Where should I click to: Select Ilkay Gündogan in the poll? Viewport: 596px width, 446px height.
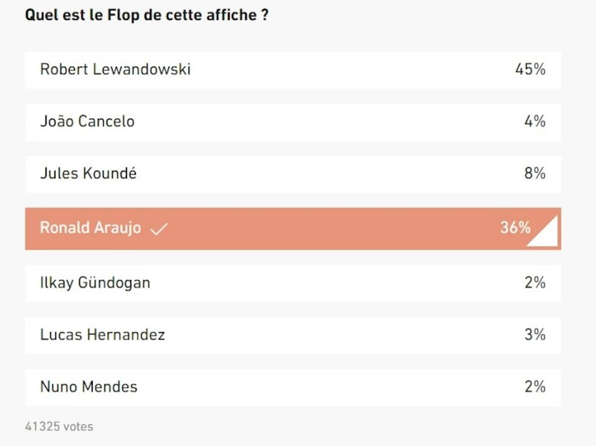(293, 283)
